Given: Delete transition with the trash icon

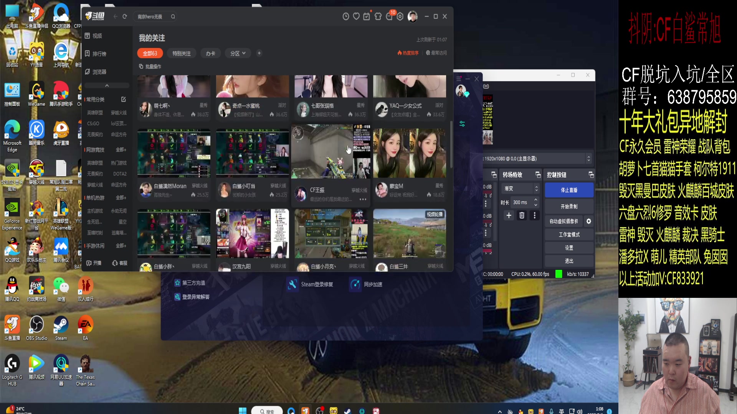Looking at the screenshot, I should click(x=522, y=215).
